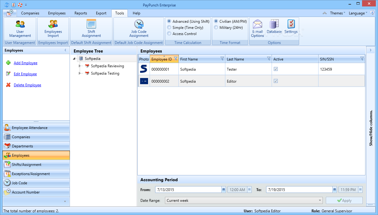Viewport: 378px width, 215px height.
Task: Open Settings from ribbon
Action: tap(291, 27)
